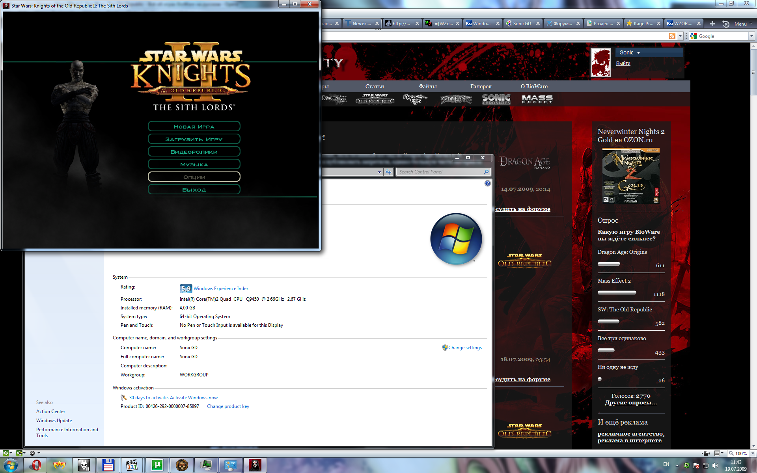This screenshot has width=757, height=473.
Task: Click the RSS feed icon in Opera address bar
Action: point(672,36)
